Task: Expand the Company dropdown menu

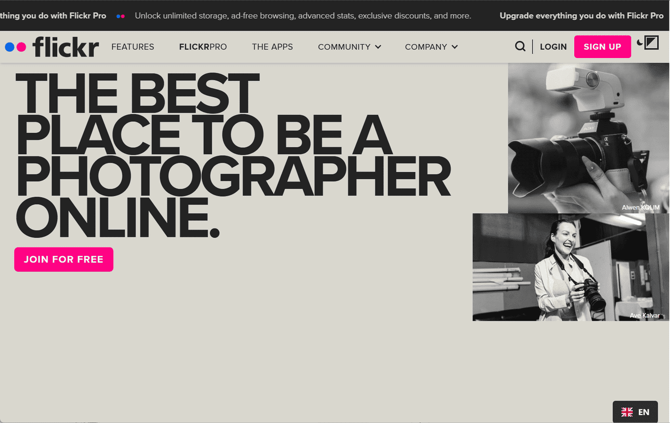Action: 431,47
